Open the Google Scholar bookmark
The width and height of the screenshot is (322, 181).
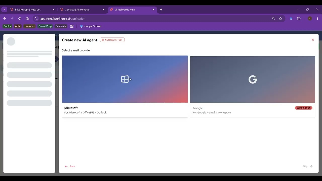click(x=91, y=26)
